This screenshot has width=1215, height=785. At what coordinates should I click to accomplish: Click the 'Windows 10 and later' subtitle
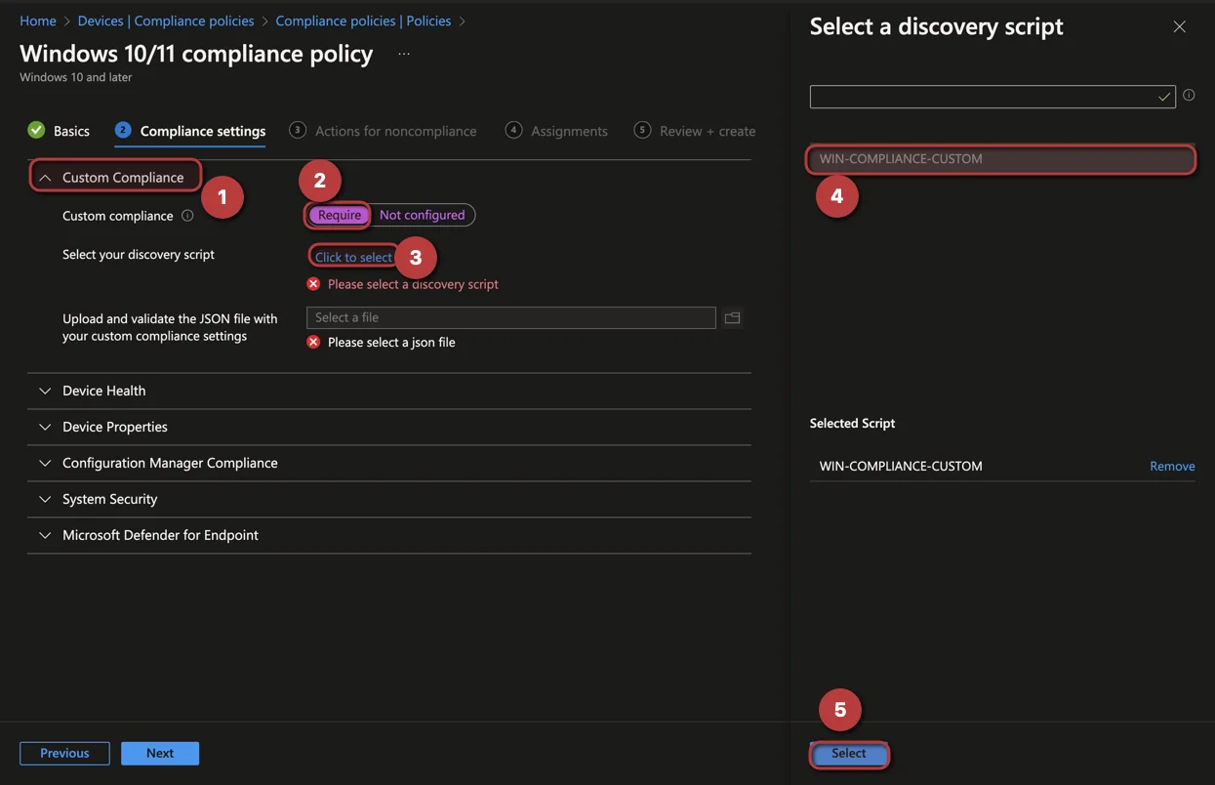click(x=75, y=77)
